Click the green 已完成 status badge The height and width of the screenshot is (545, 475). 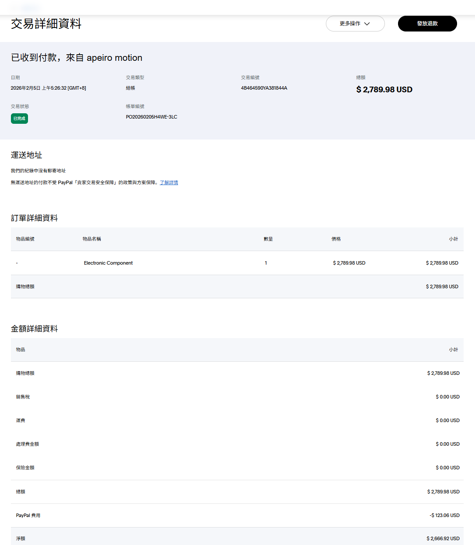[x=19, y=119]
